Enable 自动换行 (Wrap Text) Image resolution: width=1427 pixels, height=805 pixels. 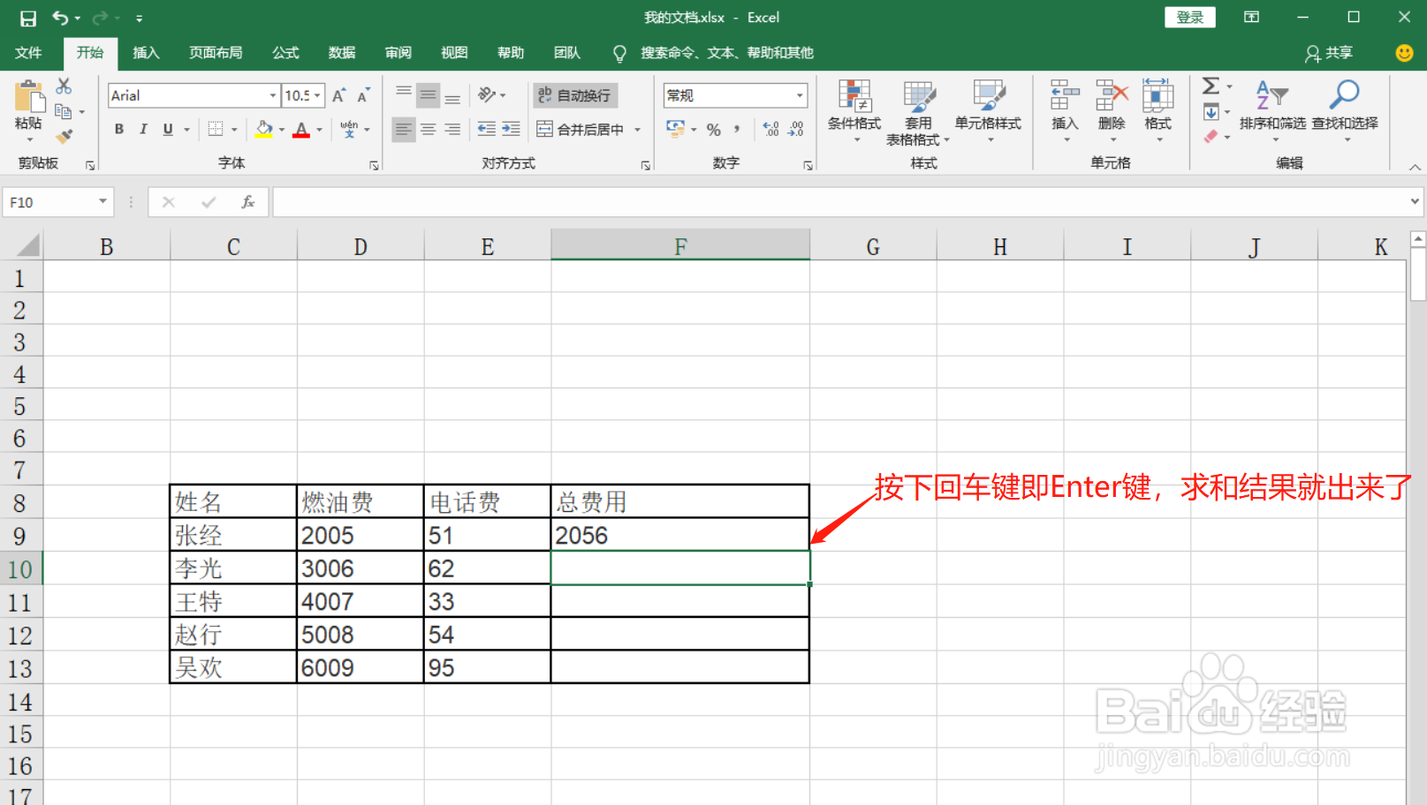574,94
